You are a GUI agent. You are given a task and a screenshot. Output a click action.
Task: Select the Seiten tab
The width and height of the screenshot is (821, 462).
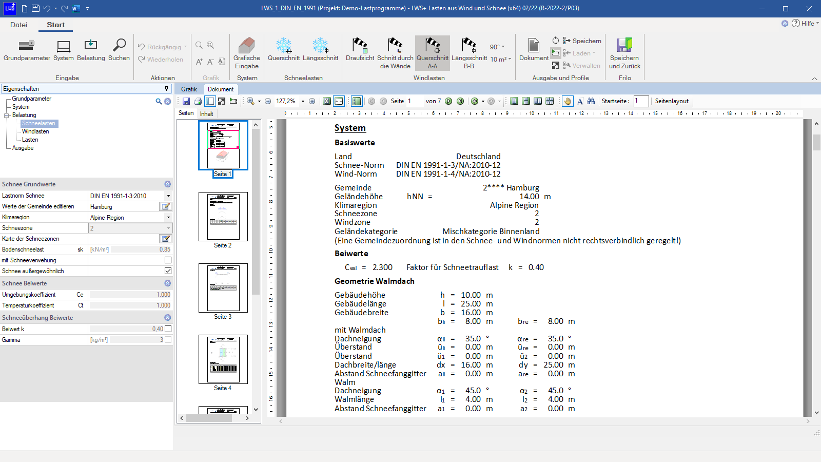pos(186,113)
